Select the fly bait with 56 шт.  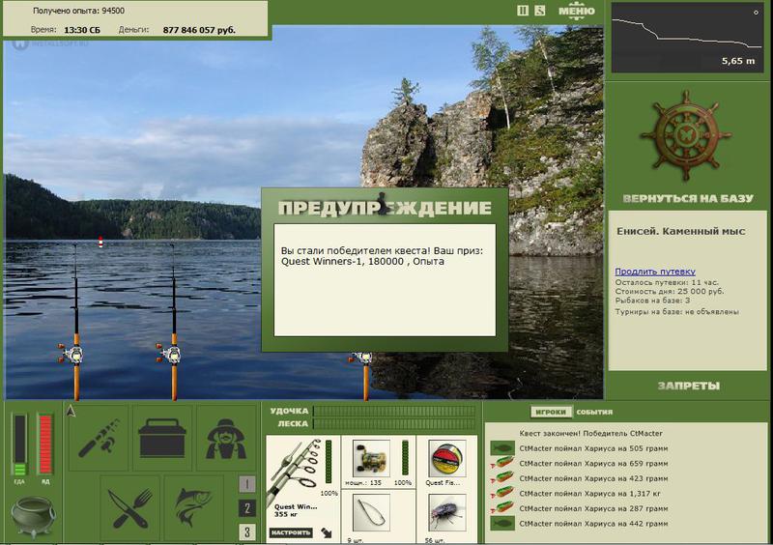point(447,514)
